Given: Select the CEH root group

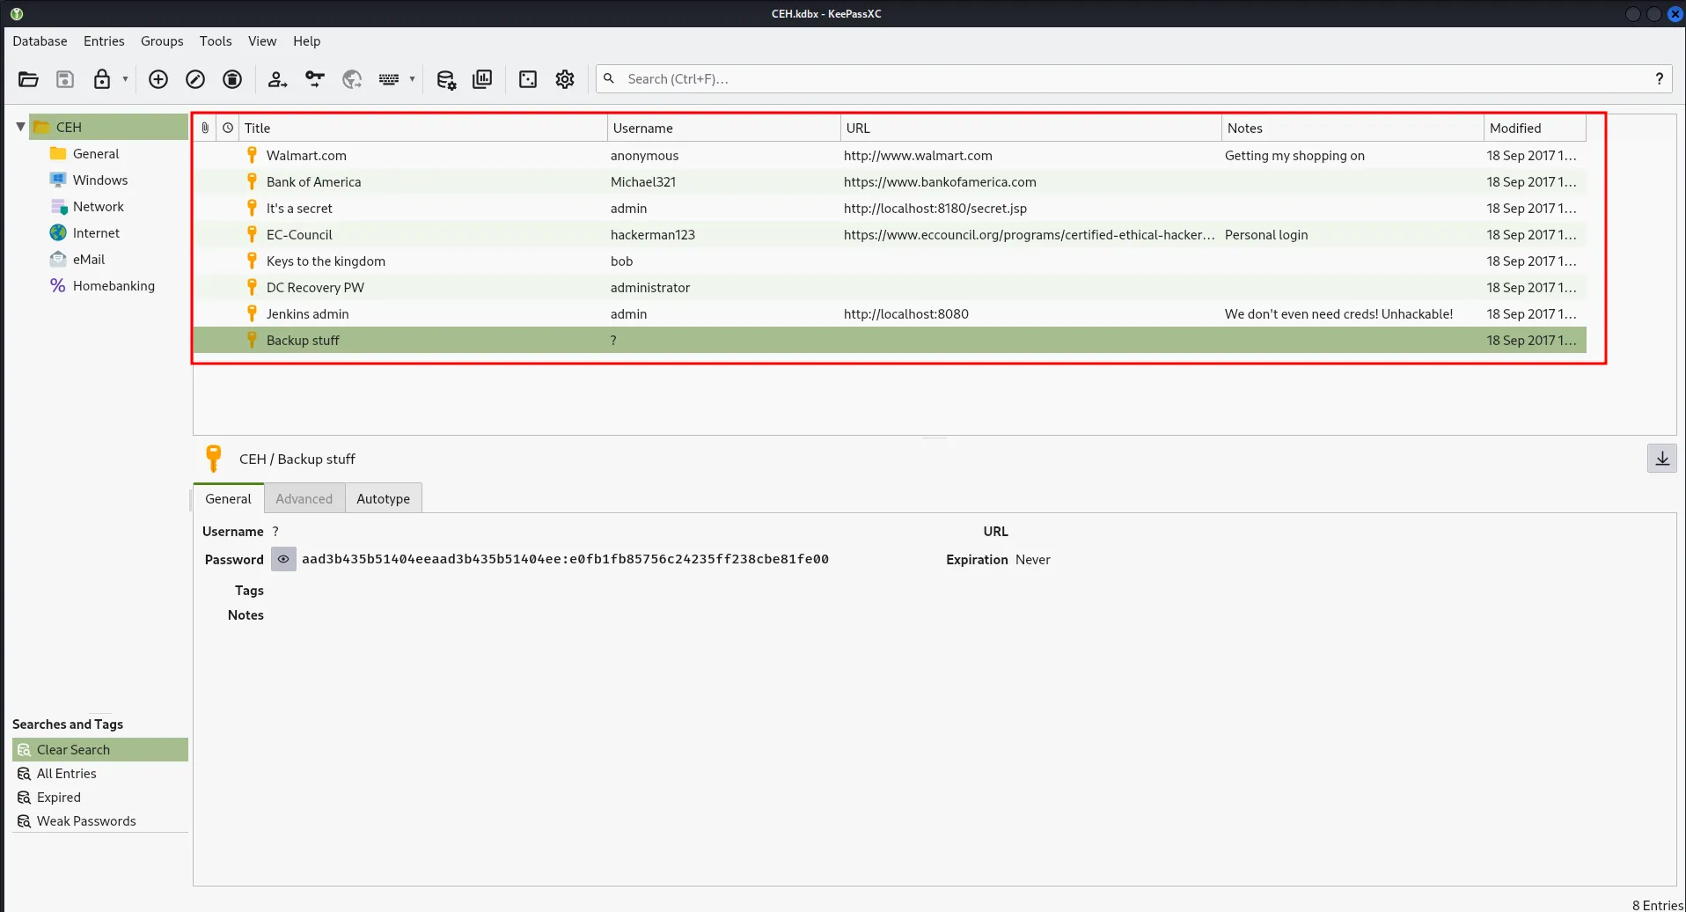Looking at the screenshot, I should (109, 128).
